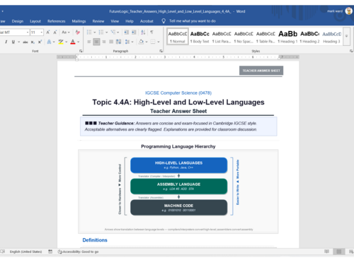
Task: Expand the Styles gallery
Action: pos(346,36)
